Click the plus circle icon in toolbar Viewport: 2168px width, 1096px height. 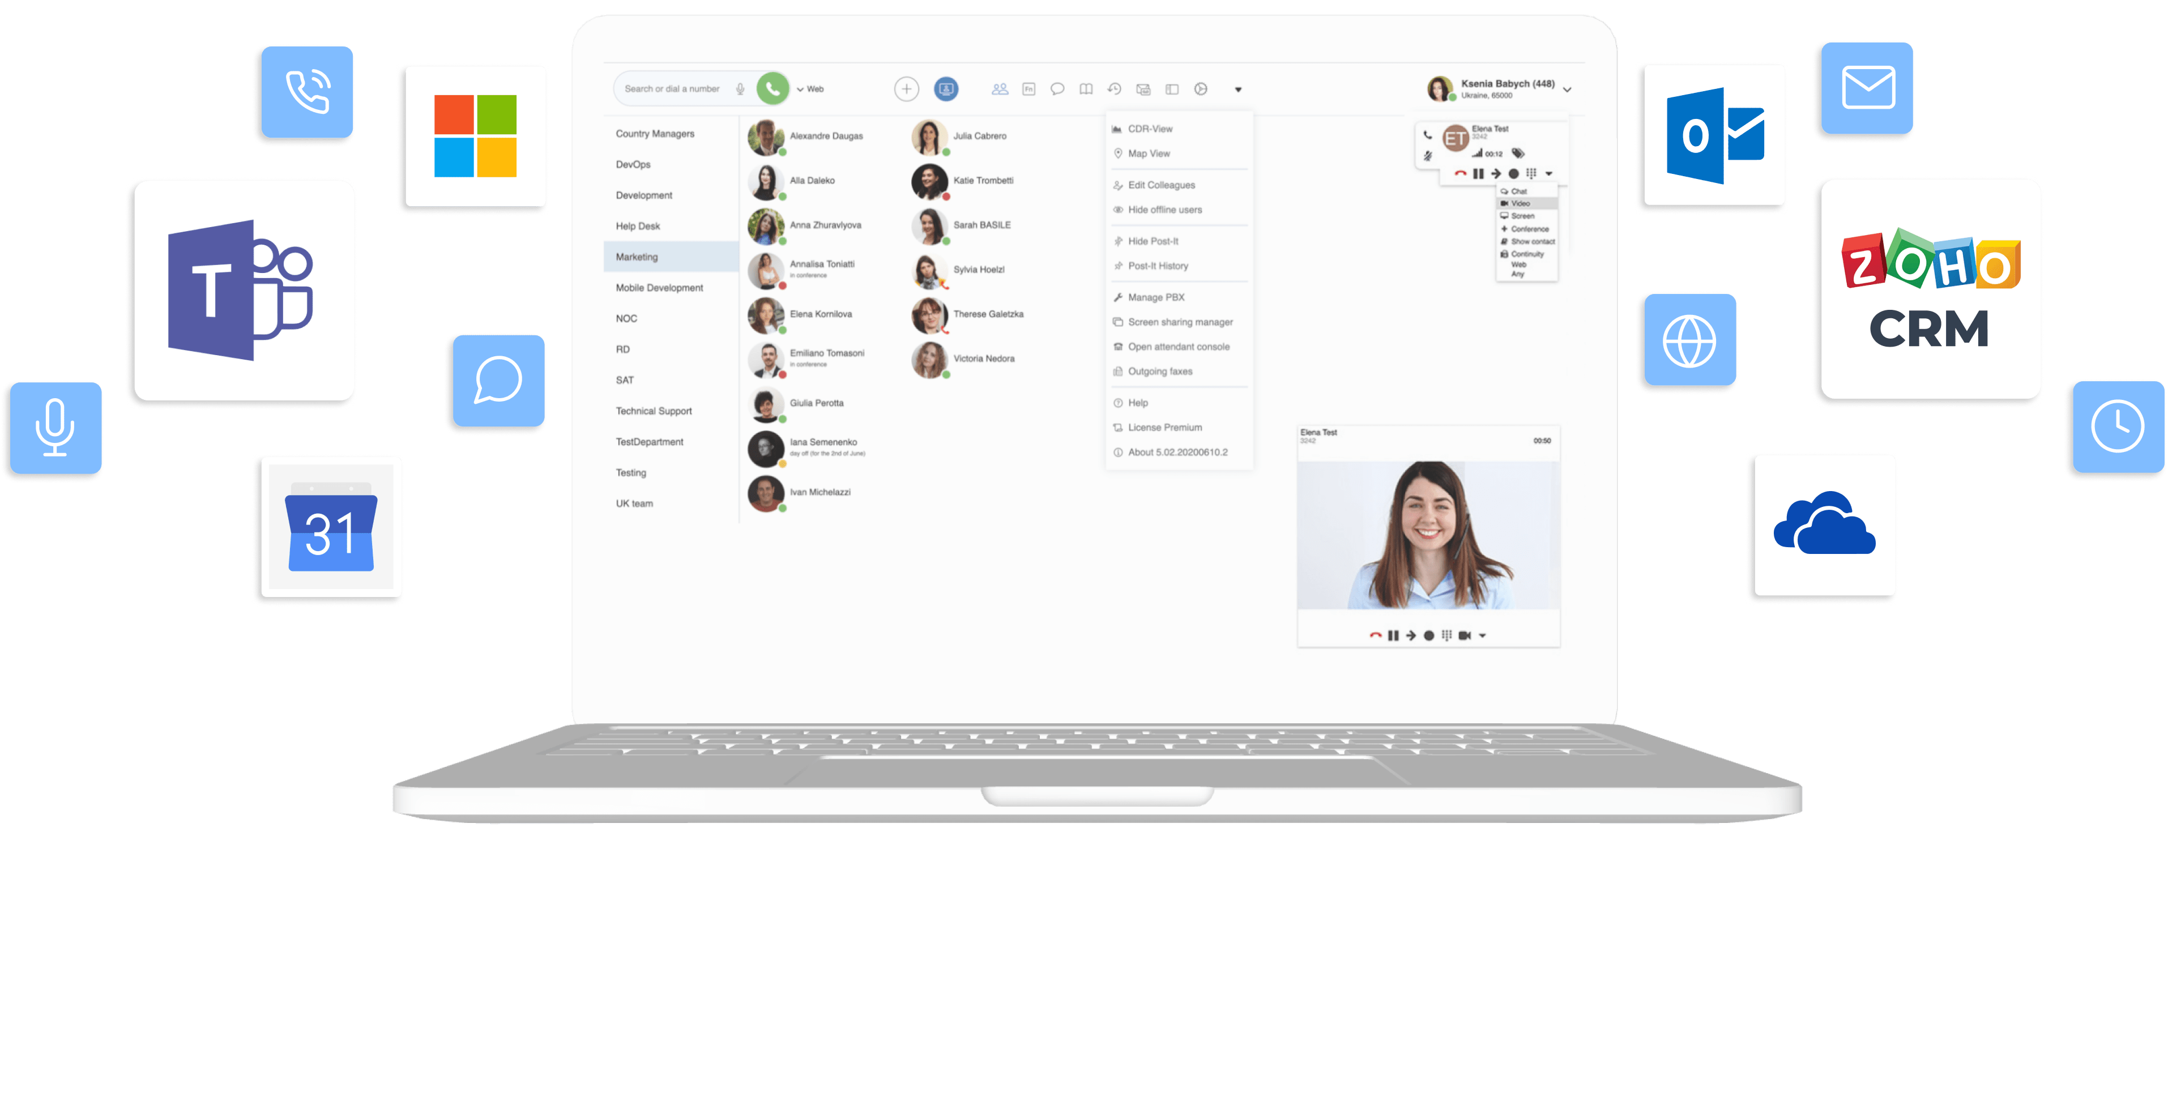point(906,88)
